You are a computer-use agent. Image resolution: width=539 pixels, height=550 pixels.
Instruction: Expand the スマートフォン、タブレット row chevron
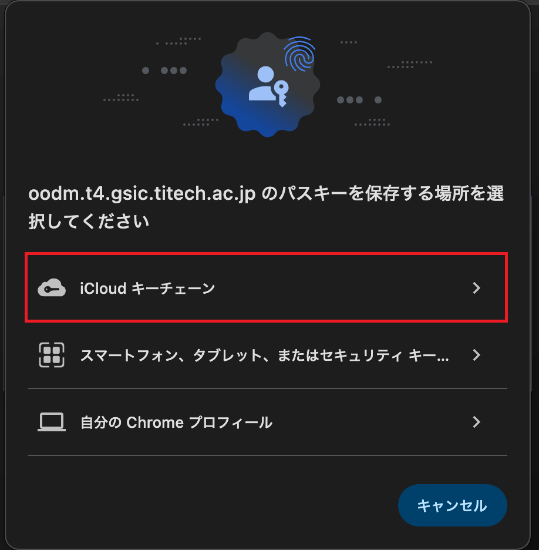coord(477,355)
